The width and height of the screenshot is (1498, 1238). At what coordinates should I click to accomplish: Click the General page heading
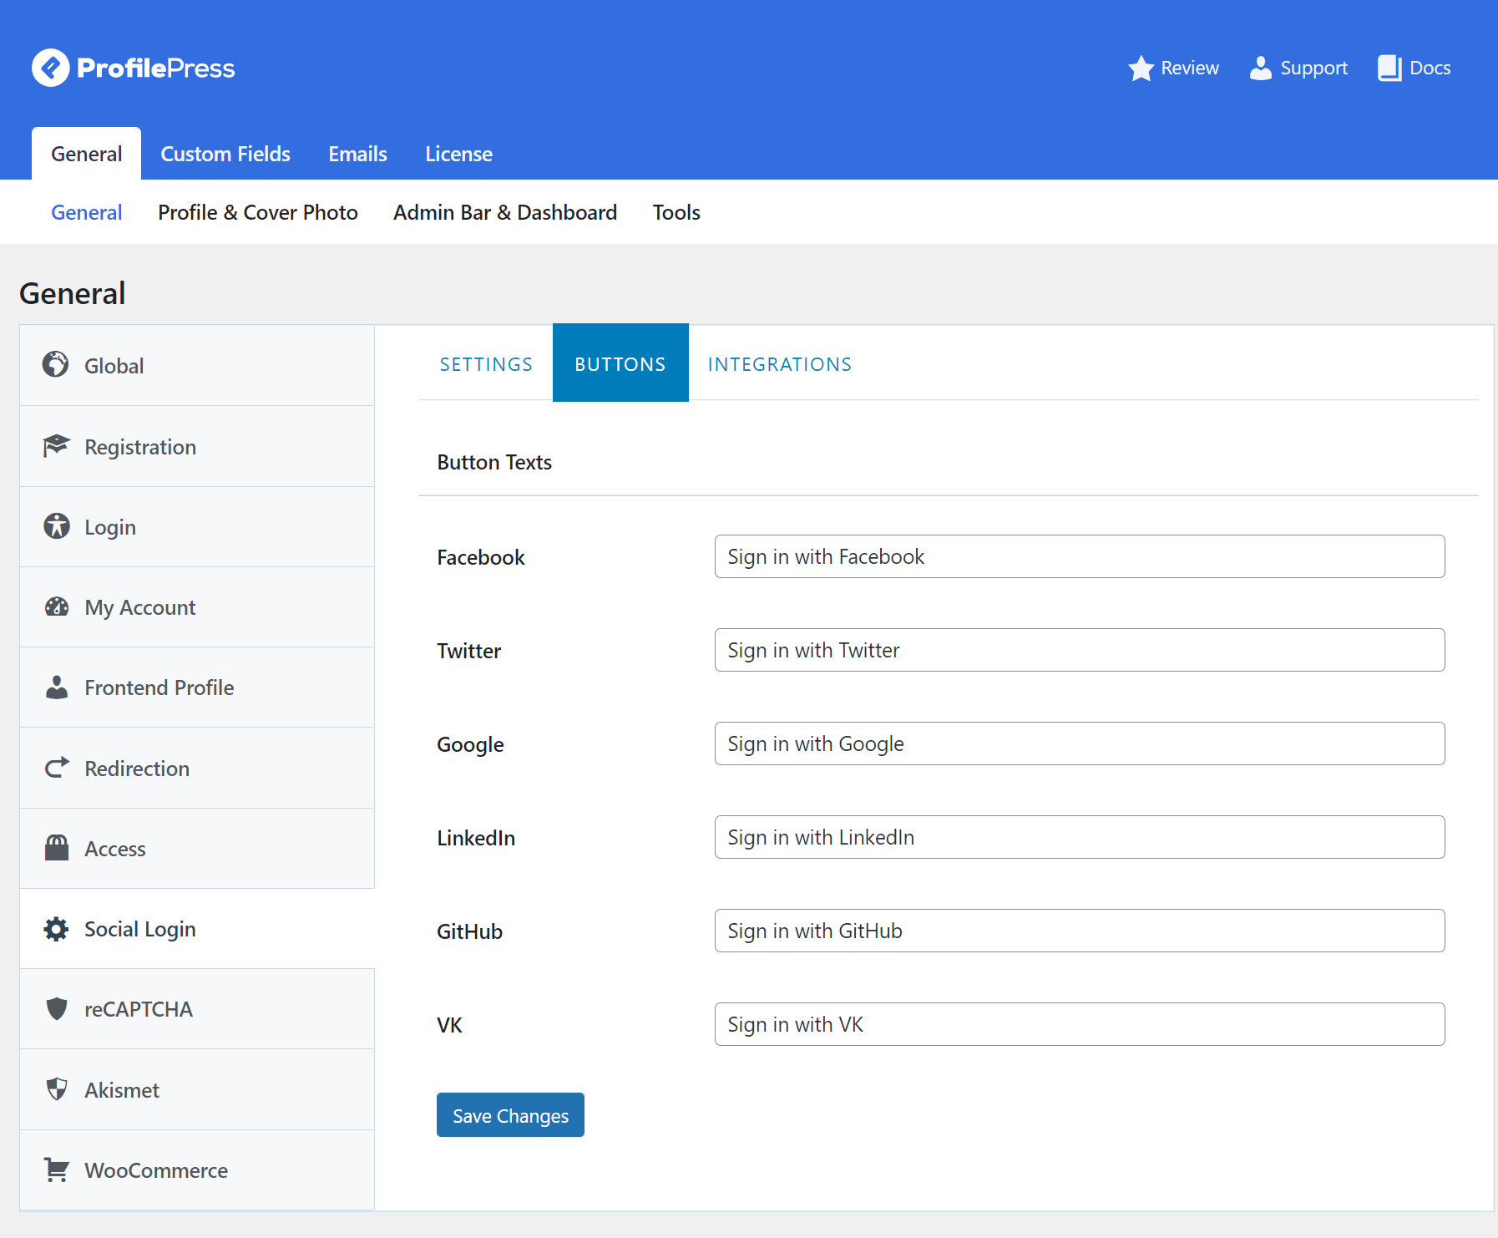(x=73, y=293)
